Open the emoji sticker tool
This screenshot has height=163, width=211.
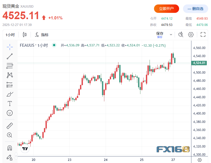(10, 113)
